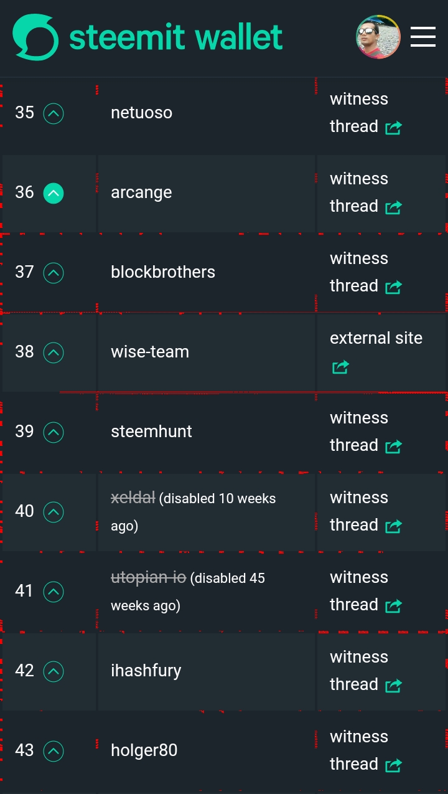
Task: Open the ihashfury account name
Action: [146, 671]
